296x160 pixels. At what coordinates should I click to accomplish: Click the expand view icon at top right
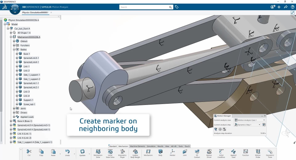click(x=293, y=13)
